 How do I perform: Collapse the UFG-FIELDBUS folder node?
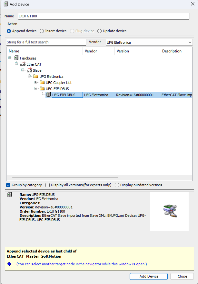[x=35, y=88]
